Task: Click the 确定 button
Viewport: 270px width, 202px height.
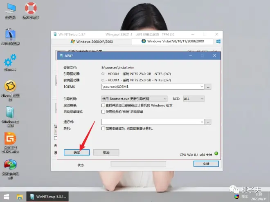Action: (x=76, y=152)
